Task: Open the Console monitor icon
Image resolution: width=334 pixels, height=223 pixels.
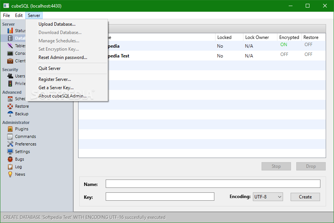Action: tap(10, 53)
